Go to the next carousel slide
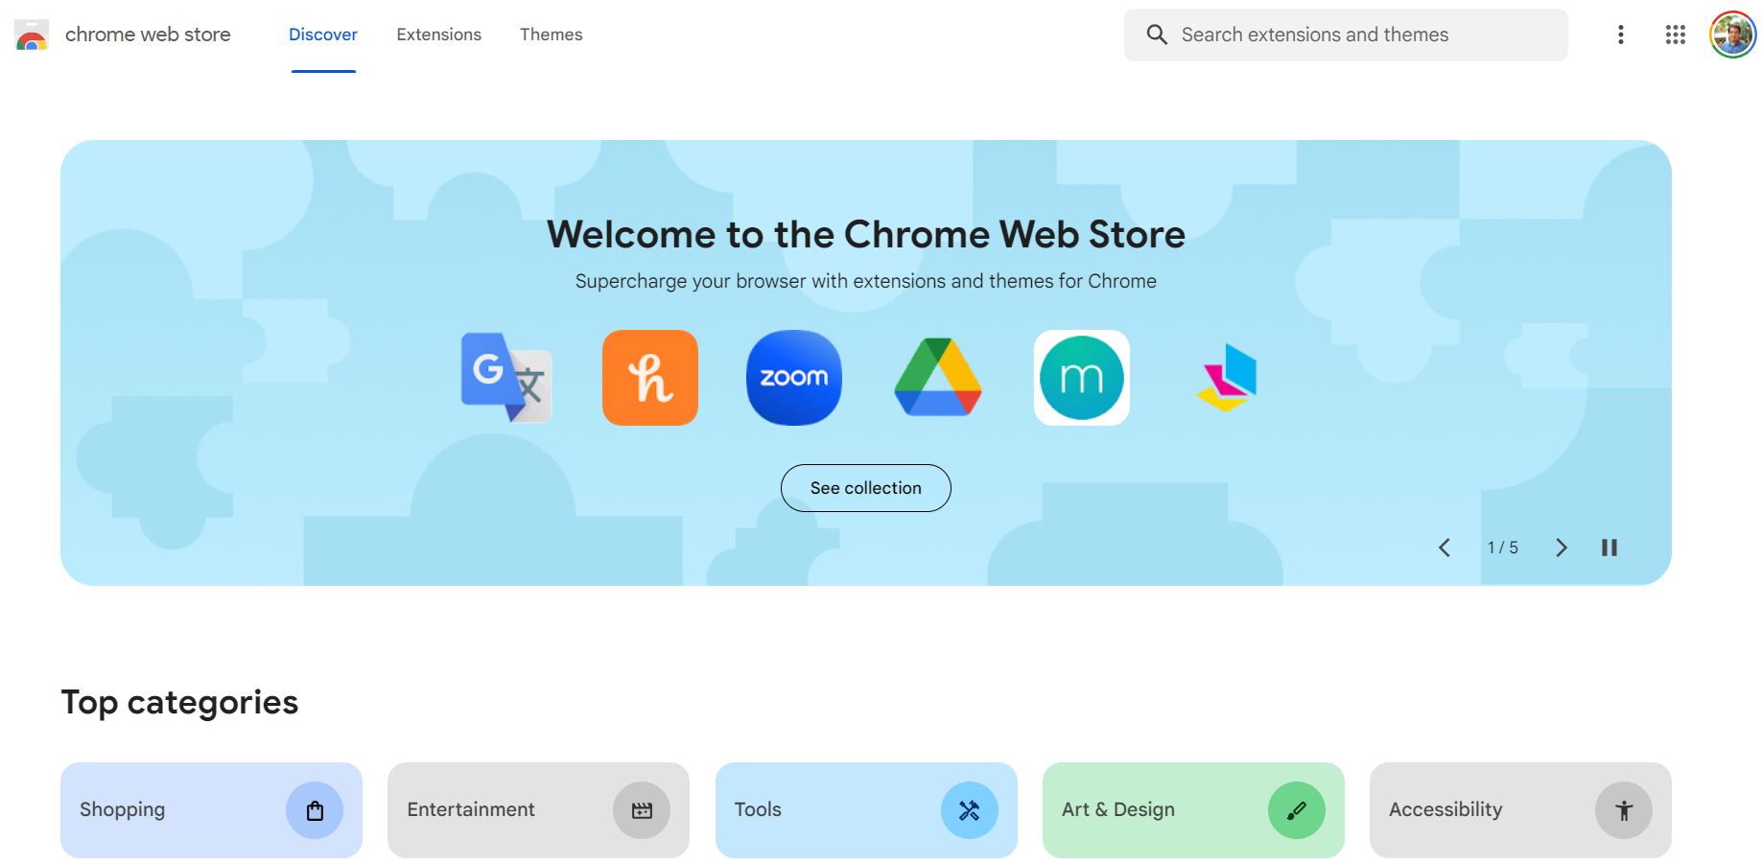The width and height of the screenshot is (1762, 864). click(1562, 548)
